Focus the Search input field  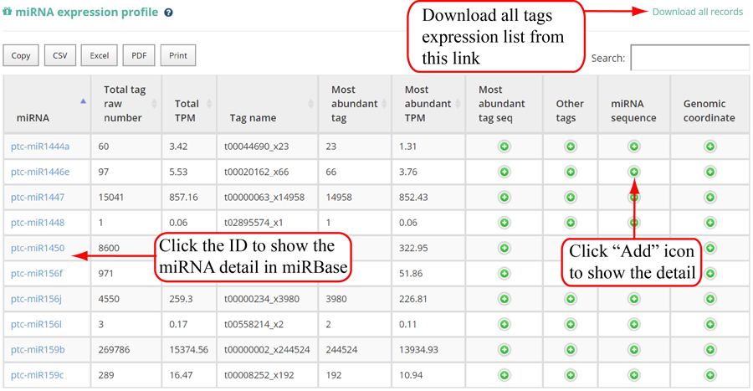689,58
